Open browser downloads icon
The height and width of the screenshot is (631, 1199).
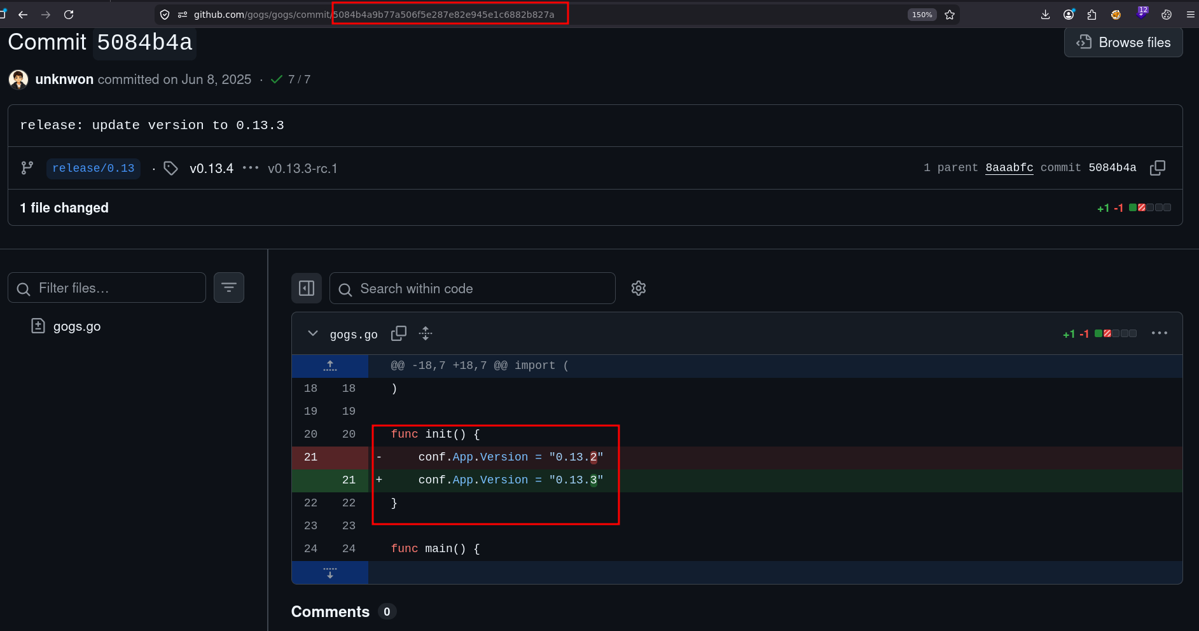[x=1045, y=15]
